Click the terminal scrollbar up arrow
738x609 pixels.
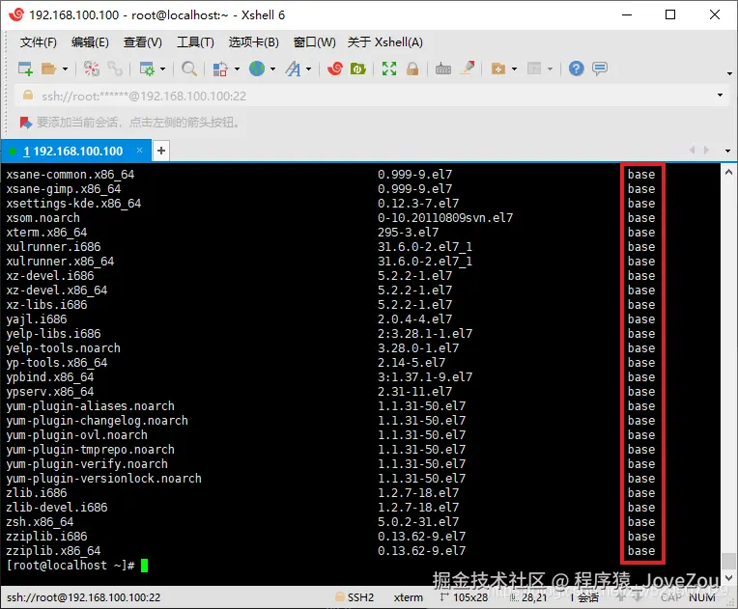point(728,172)
